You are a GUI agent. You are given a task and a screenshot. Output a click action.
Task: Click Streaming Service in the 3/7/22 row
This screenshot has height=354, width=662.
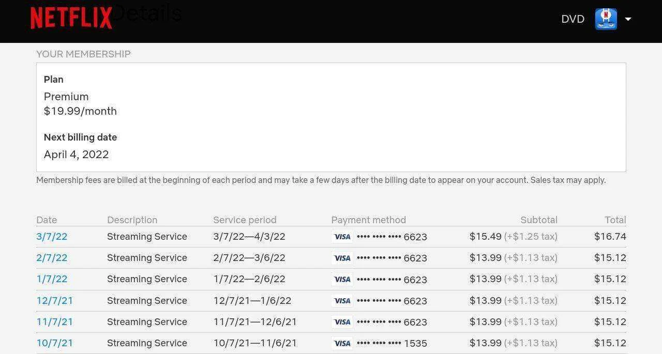point(147,237)
